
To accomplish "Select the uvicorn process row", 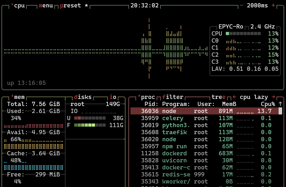I will point(205,161).
